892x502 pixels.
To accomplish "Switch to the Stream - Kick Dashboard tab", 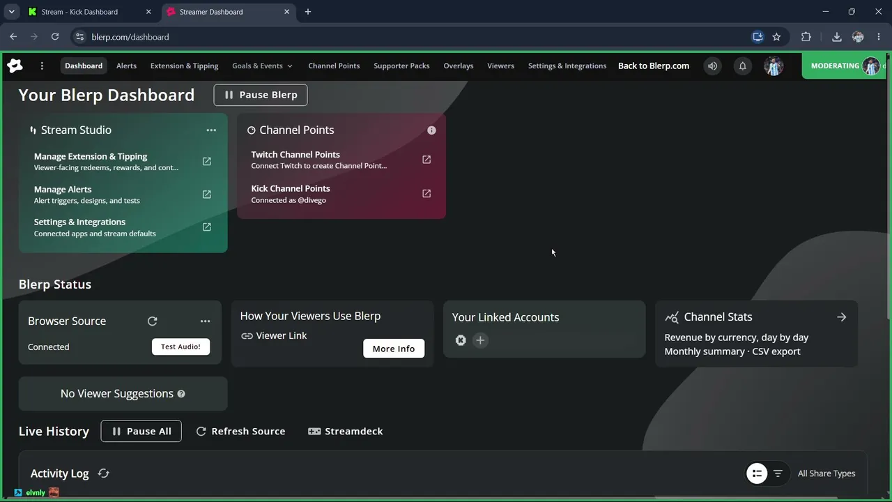I will click(x=91, y=12).
